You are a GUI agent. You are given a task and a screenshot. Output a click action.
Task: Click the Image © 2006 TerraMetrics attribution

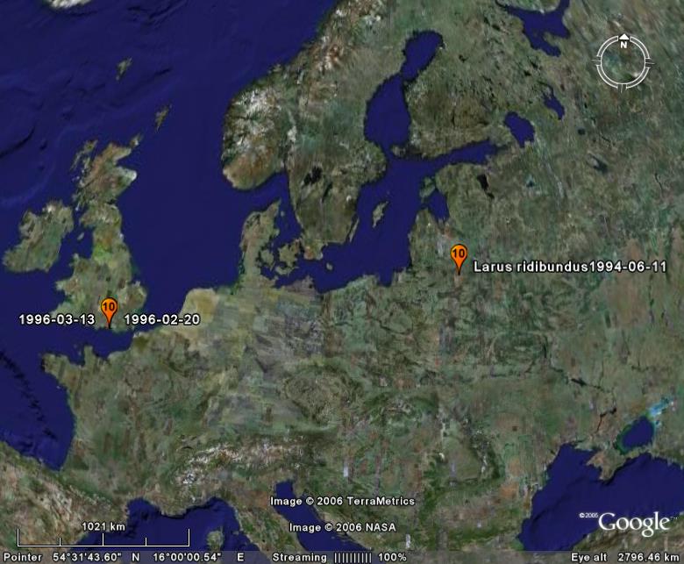[342, 502]
